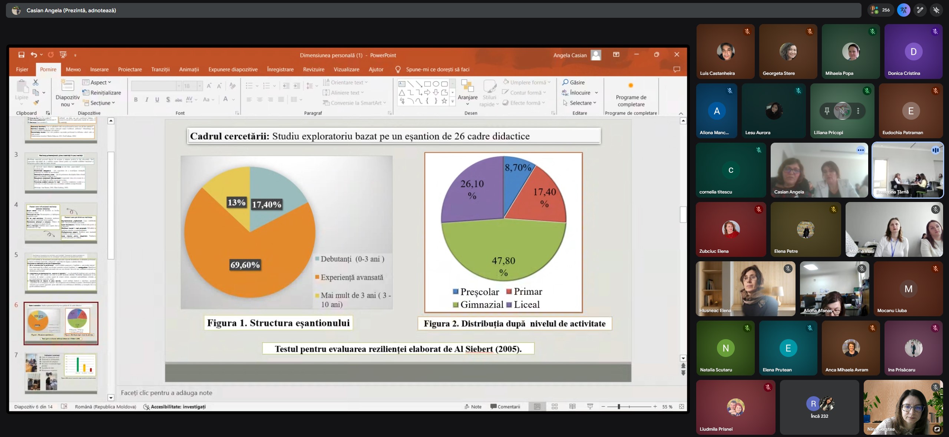Open the Secțiune dropdown

(x=100, y=103)
